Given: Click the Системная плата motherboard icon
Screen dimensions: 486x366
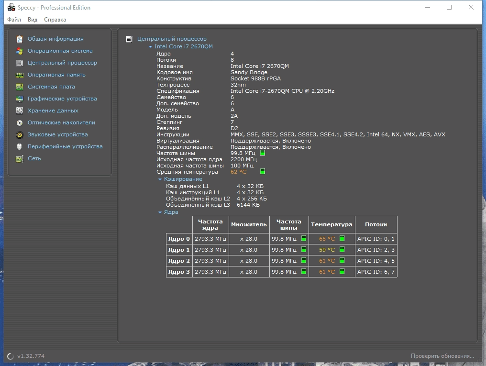Looking at the screenshot, I should (20, 87).
